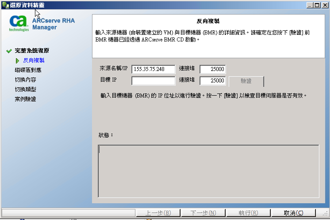This screenshot has width=330, height=220.
Task: Click the 狀態： label
Action: tap(106, 135)
